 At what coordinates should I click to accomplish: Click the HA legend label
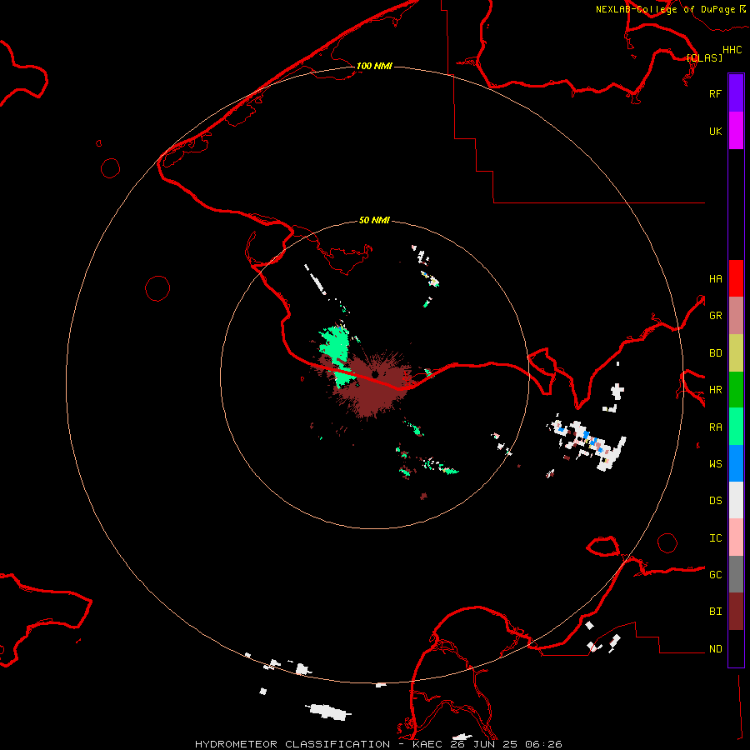pyautogui.click(x=715, y=278)
